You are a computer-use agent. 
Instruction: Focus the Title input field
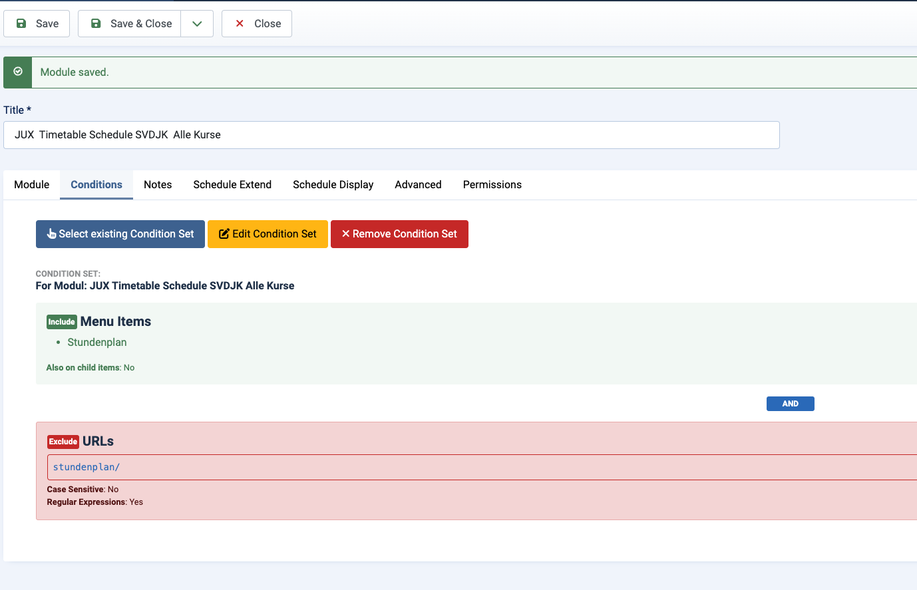click(x=391, y=135)
